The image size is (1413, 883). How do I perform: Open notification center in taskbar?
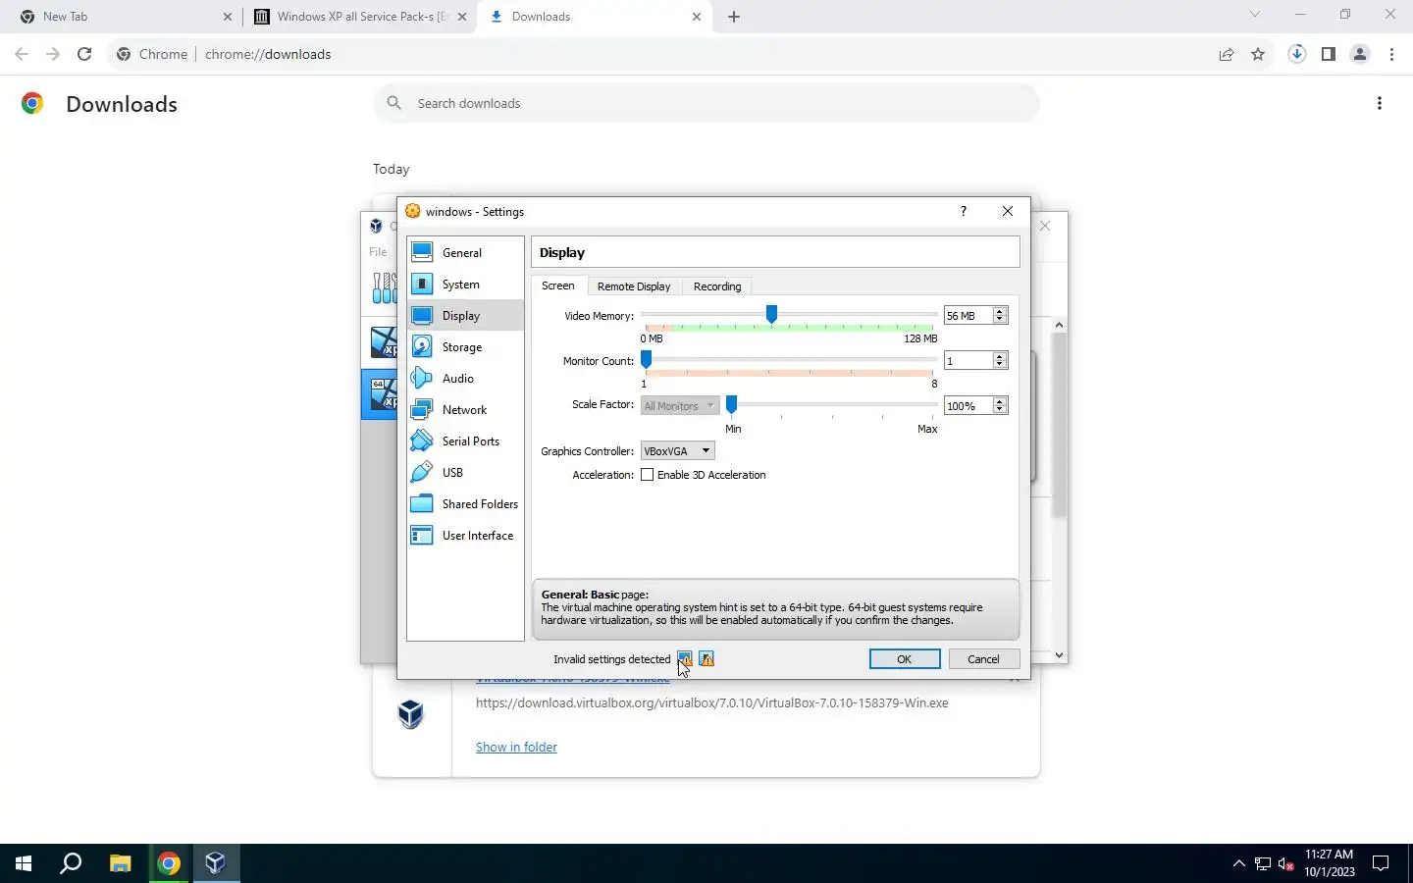tap(1381, 863)
